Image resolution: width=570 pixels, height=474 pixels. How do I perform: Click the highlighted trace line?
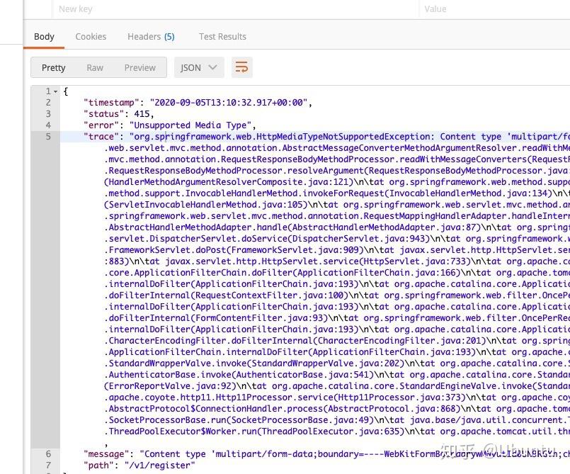tap(283, 136)
